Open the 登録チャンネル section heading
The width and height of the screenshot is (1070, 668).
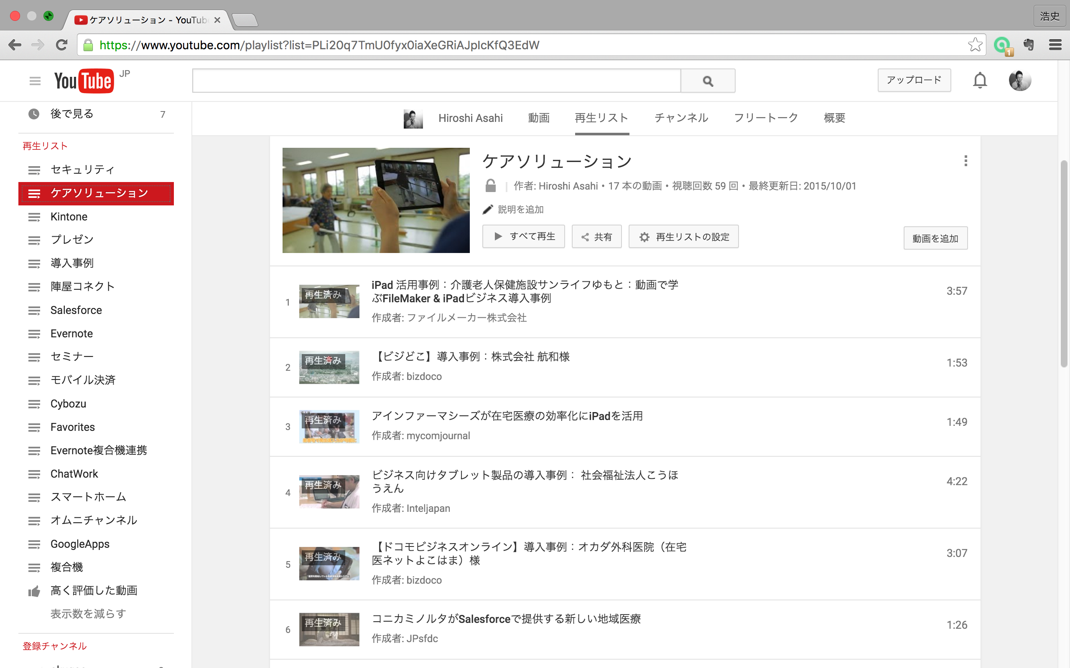(x=55, y=646)
